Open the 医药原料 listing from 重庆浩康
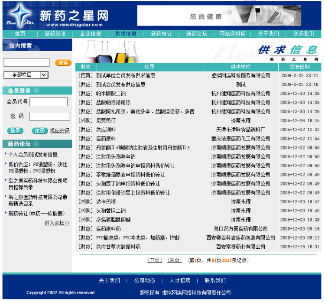The height and width of the screenshot is (302, 325). pos(106,139)
